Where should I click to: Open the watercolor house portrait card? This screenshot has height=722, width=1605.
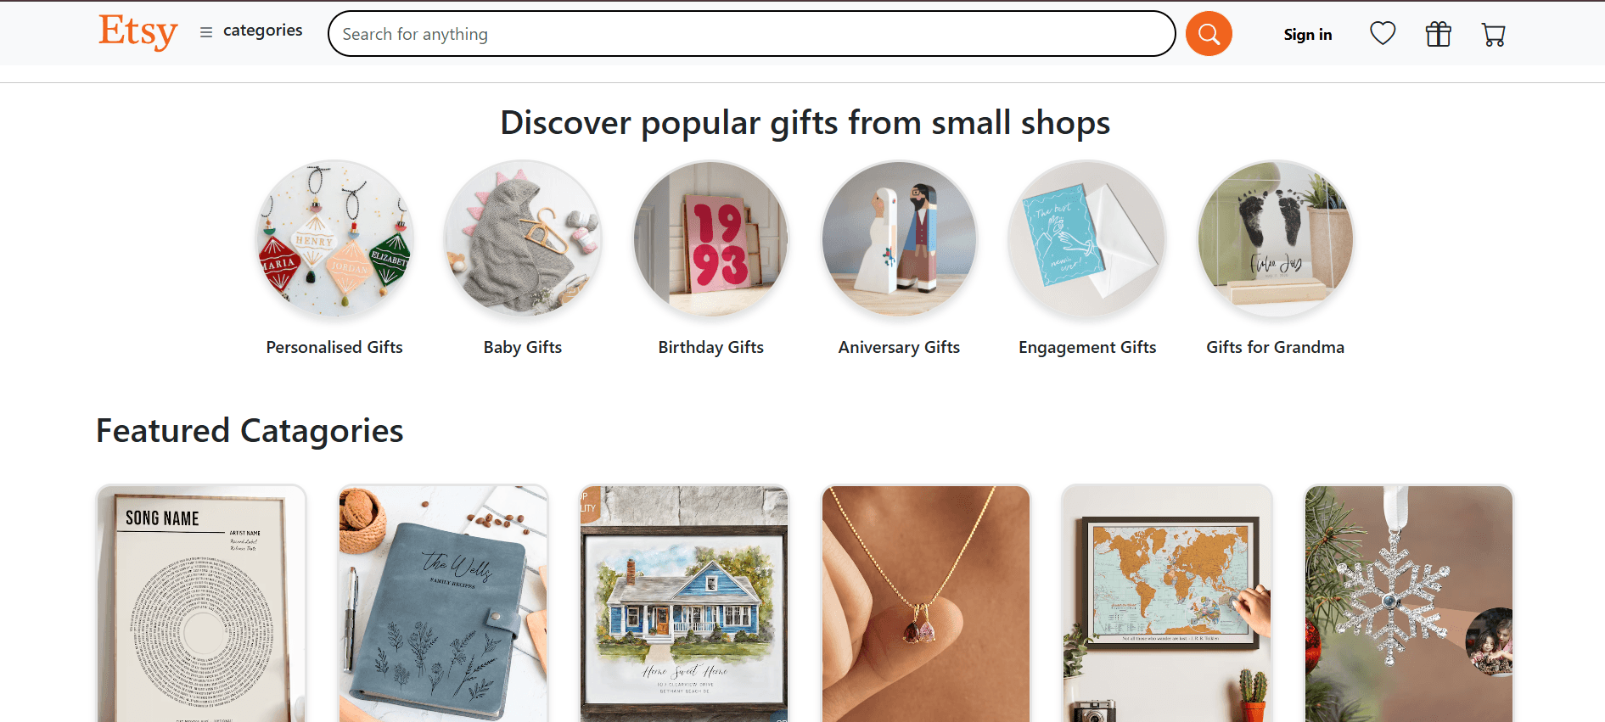point(684,603)
